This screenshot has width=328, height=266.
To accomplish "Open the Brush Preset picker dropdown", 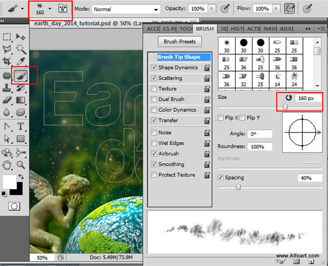I will (50, 9).
